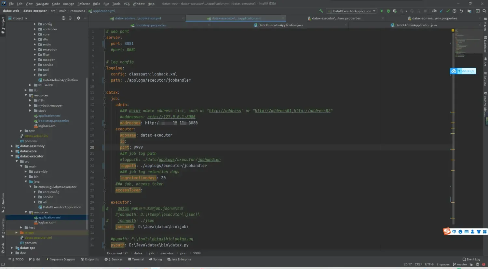Switch to the bootstrap.properties tab

tap(148, 25)
